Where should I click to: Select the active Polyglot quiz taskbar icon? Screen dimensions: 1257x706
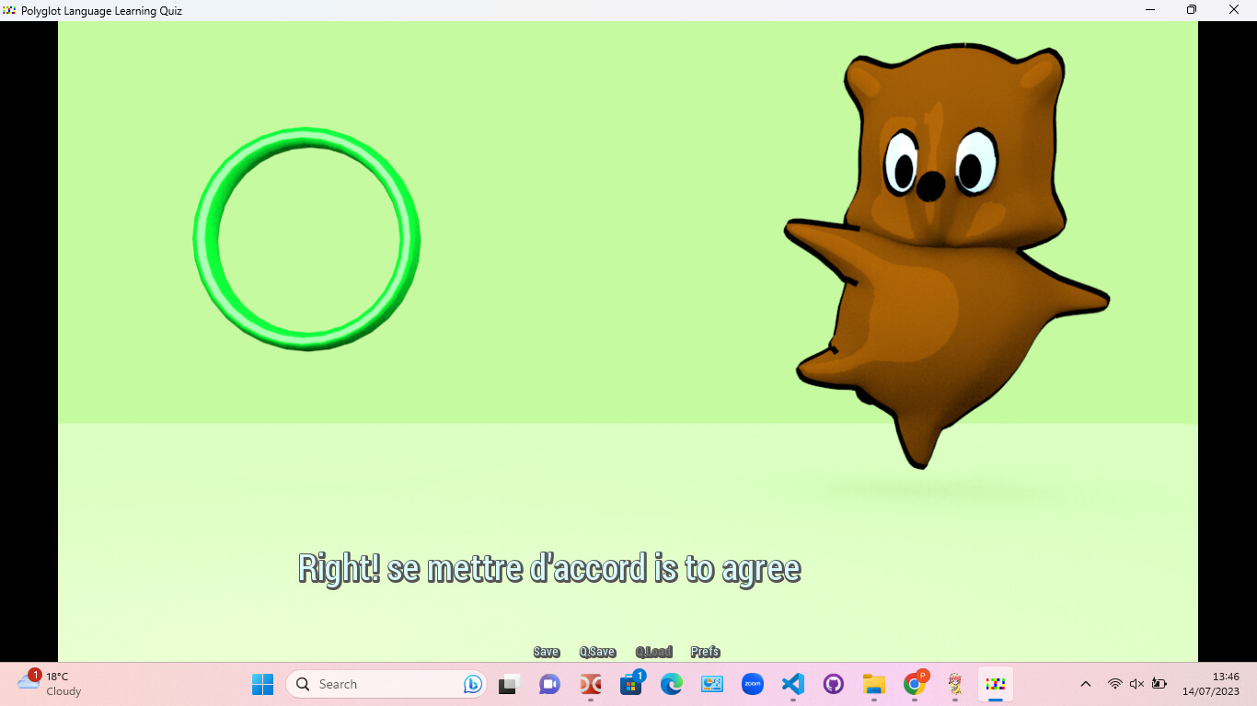995,684
